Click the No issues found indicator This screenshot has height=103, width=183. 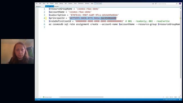pos(47,97)
